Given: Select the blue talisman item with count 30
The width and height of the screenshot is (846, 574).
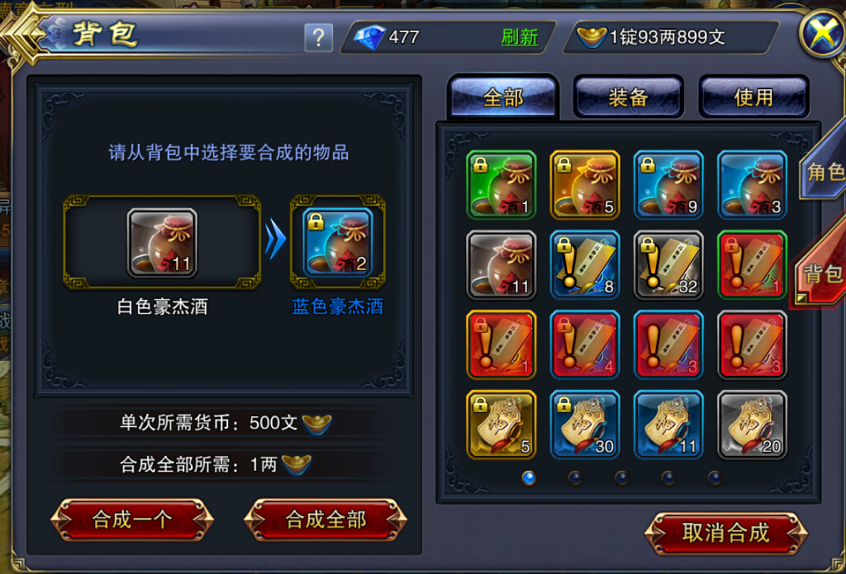Looking at the screenshot, I should coord(585,425).
